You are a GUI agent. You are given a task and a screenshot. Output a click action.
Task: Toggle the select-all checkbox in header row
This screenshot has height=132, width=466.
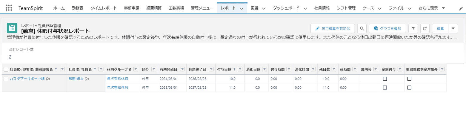coord(6,69)
